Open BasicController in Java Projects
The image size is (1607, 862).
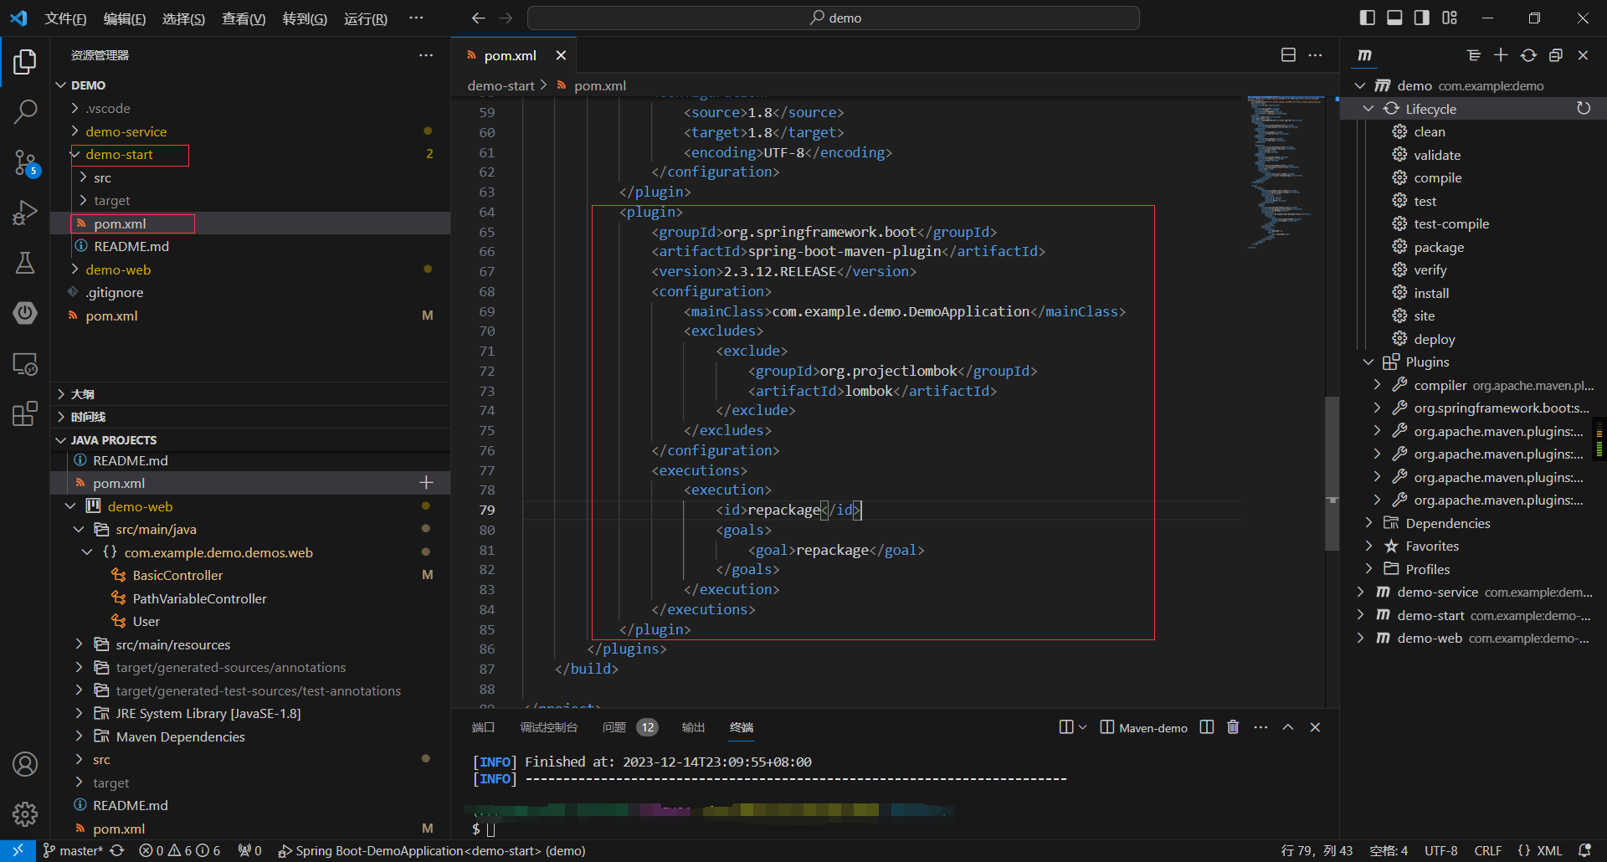[177, 576]
